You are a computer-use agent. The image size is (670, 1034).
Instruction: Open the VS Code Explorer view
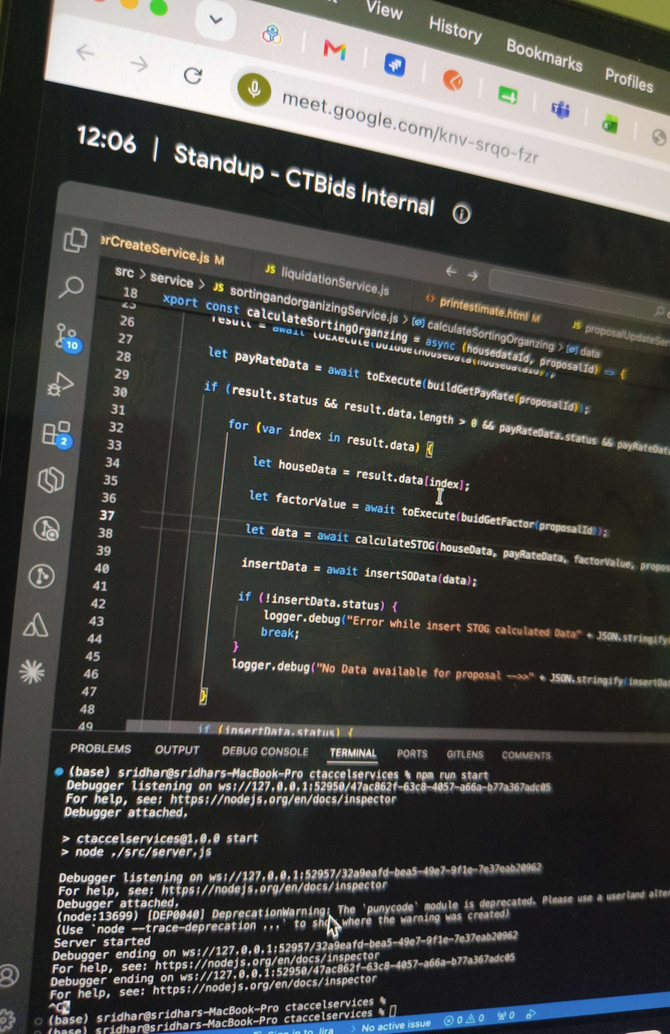76,240
